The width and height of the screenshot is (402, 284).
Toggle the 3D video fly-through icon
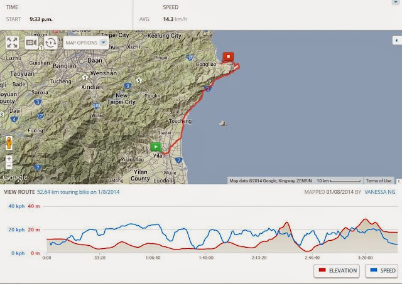point(31,43)
